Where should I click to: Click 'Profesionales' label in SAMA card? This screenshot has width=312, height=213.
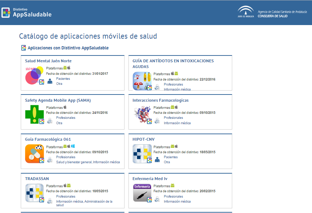point(66,118)
